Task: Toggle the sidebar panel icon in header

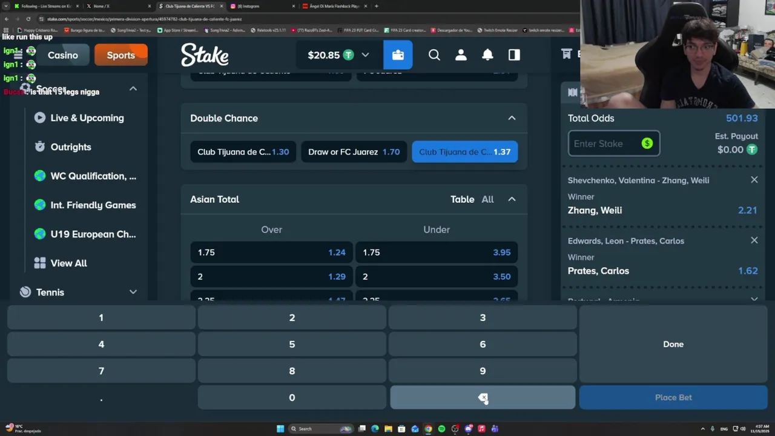Action: tap(514, 55)
